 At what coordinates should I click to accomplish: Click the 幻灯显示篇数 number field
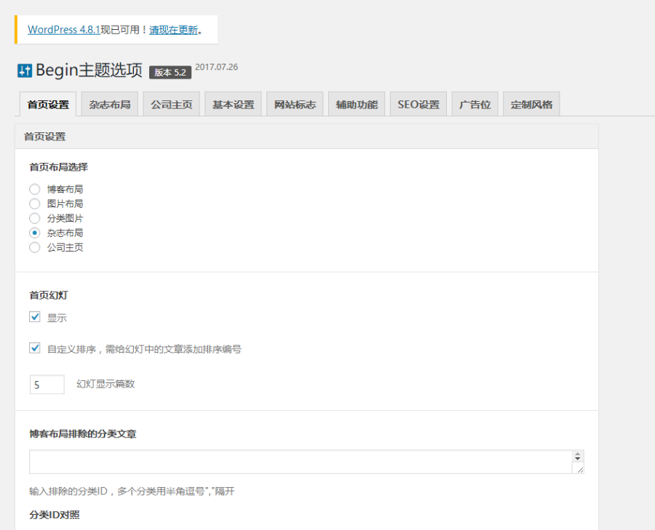47,385
